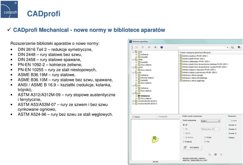Click the toolbar grip handle beside the first icon
This screenshot has width=243, height=165.
coord(132,47)
